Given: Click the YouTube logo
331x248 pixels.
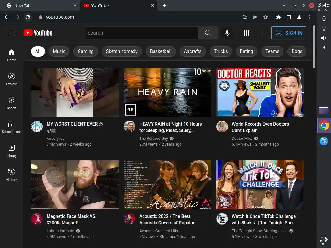Looking at the screenshot, I should pos(38,33).
